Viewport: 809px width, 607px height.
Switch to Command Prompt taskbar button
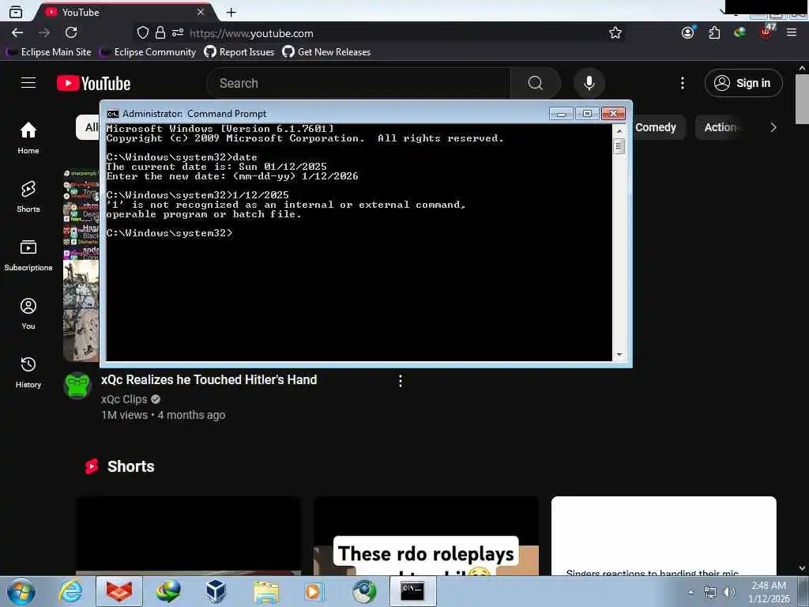click(412, 591)
